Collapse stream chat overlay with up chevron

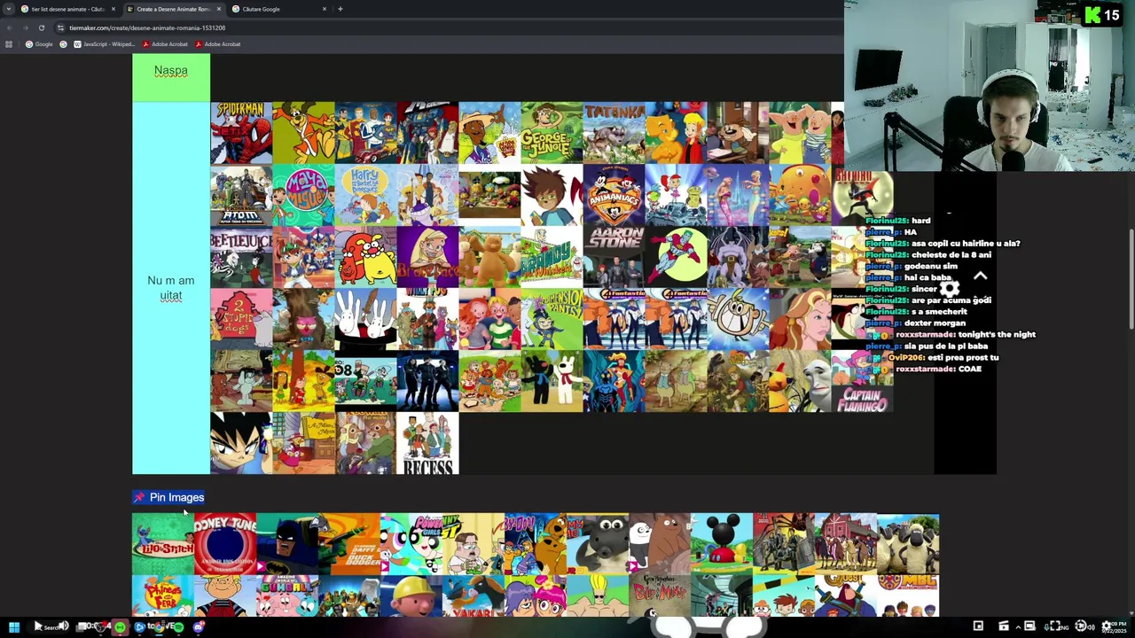click(980, 276)
